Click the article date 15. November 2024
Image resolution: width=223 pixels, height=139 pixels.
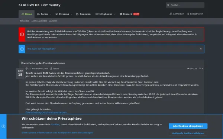pos(38,69)
